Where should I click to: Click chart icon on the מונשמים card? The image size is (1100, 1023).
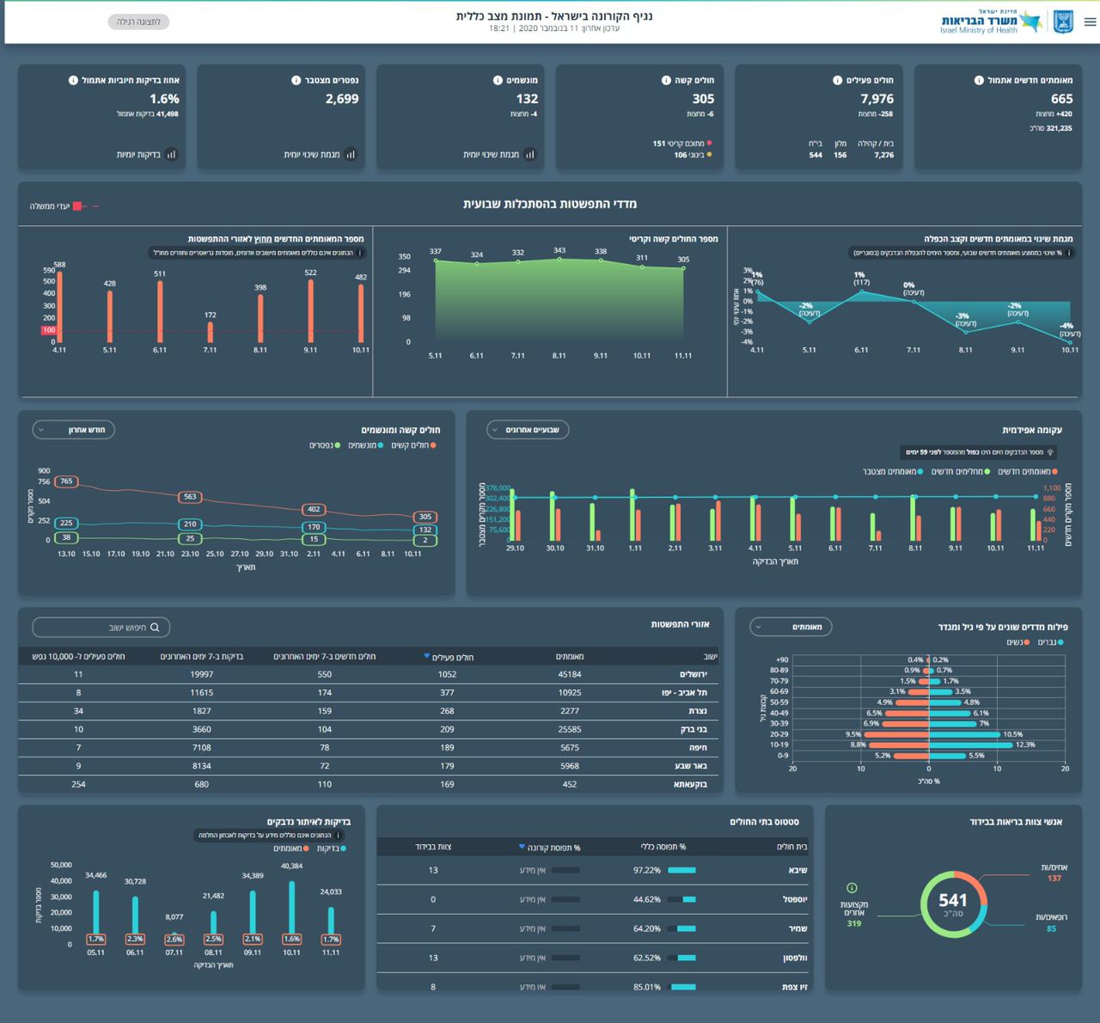[529, 155]
